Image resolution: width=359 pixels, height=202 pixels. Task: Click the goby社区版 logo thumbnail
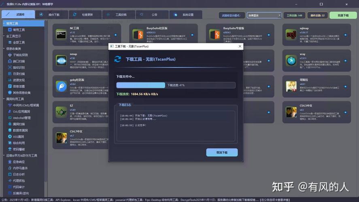(61, 86)
